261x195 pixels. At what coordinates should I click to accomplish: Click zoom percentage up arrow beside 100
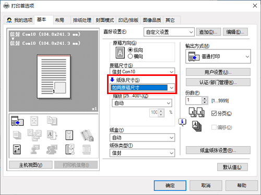[161, 111]
